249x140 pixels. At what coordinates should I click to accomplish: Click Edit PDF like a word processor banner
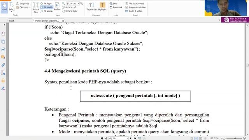[235, 20]
